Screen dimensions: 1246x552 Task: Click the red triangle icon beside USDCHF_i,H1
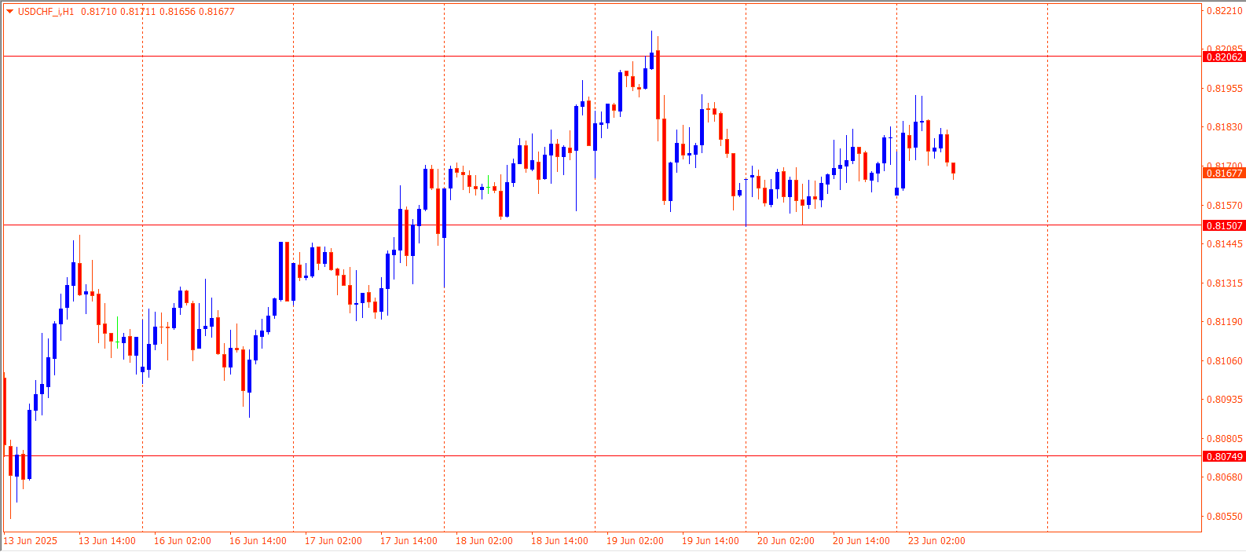(x=9, y=12)
